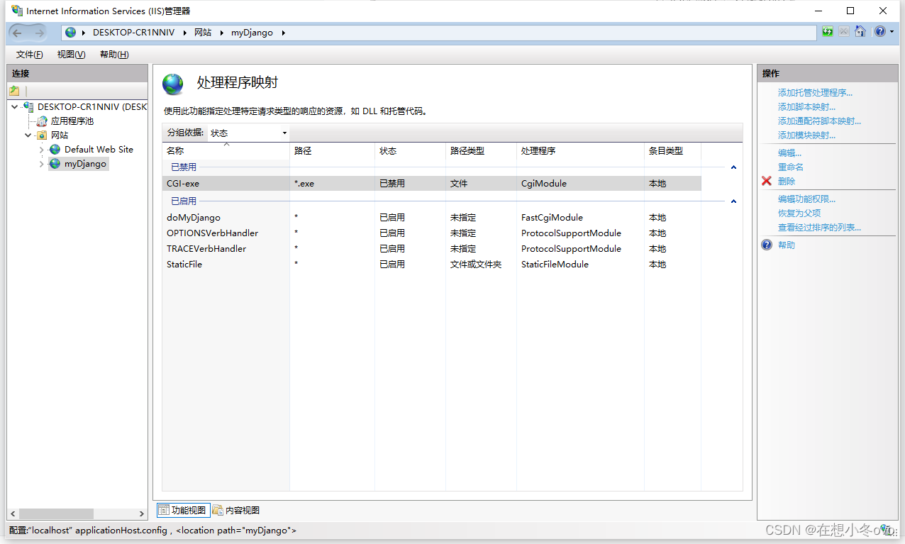Viewport: 905px width, 544px height.
Task: Click 编辑... action link
Action: [x=789, y=153]
